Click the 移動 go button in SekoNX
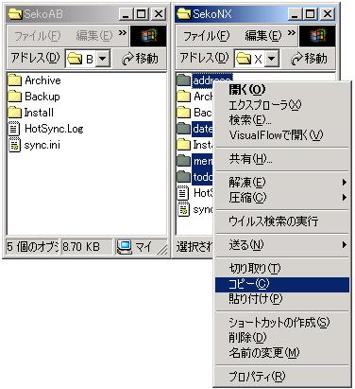Screen dimensions: 355x389 (308, 59)
